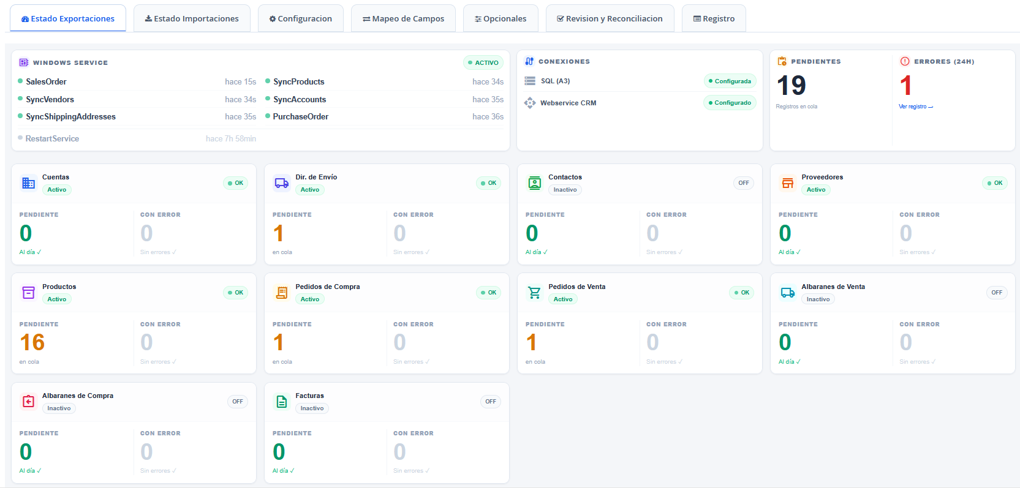Click the Facturas document icon
The height and width of the screenshot is (488, 1020).
[x=282, y=401]
